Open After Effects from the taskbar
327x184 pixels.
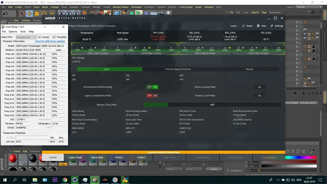pos(55,180)
